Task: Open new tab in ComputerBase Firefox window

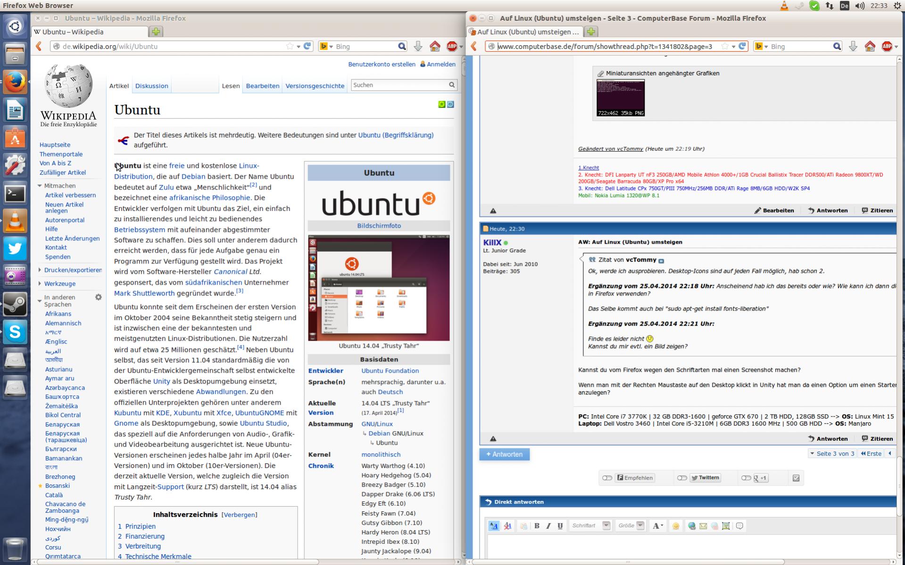Action: point(591,32)
